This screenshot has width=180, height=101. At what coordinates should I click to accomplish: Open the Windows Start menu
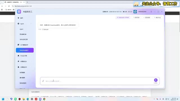tap(3, 99)
